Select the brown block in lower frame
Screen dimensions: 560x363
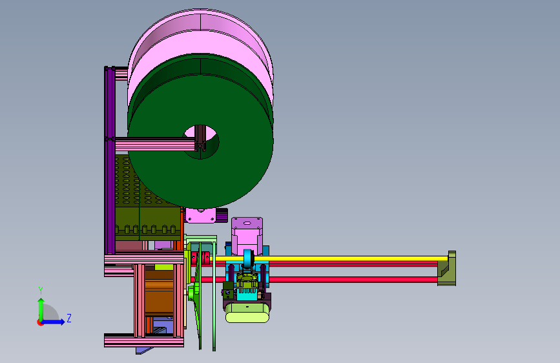159,293
